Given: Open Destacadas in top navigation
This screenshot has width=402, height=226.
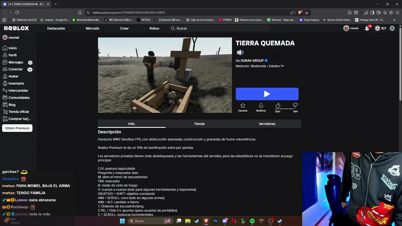Looking at the screenshot, I should point(56,28).
